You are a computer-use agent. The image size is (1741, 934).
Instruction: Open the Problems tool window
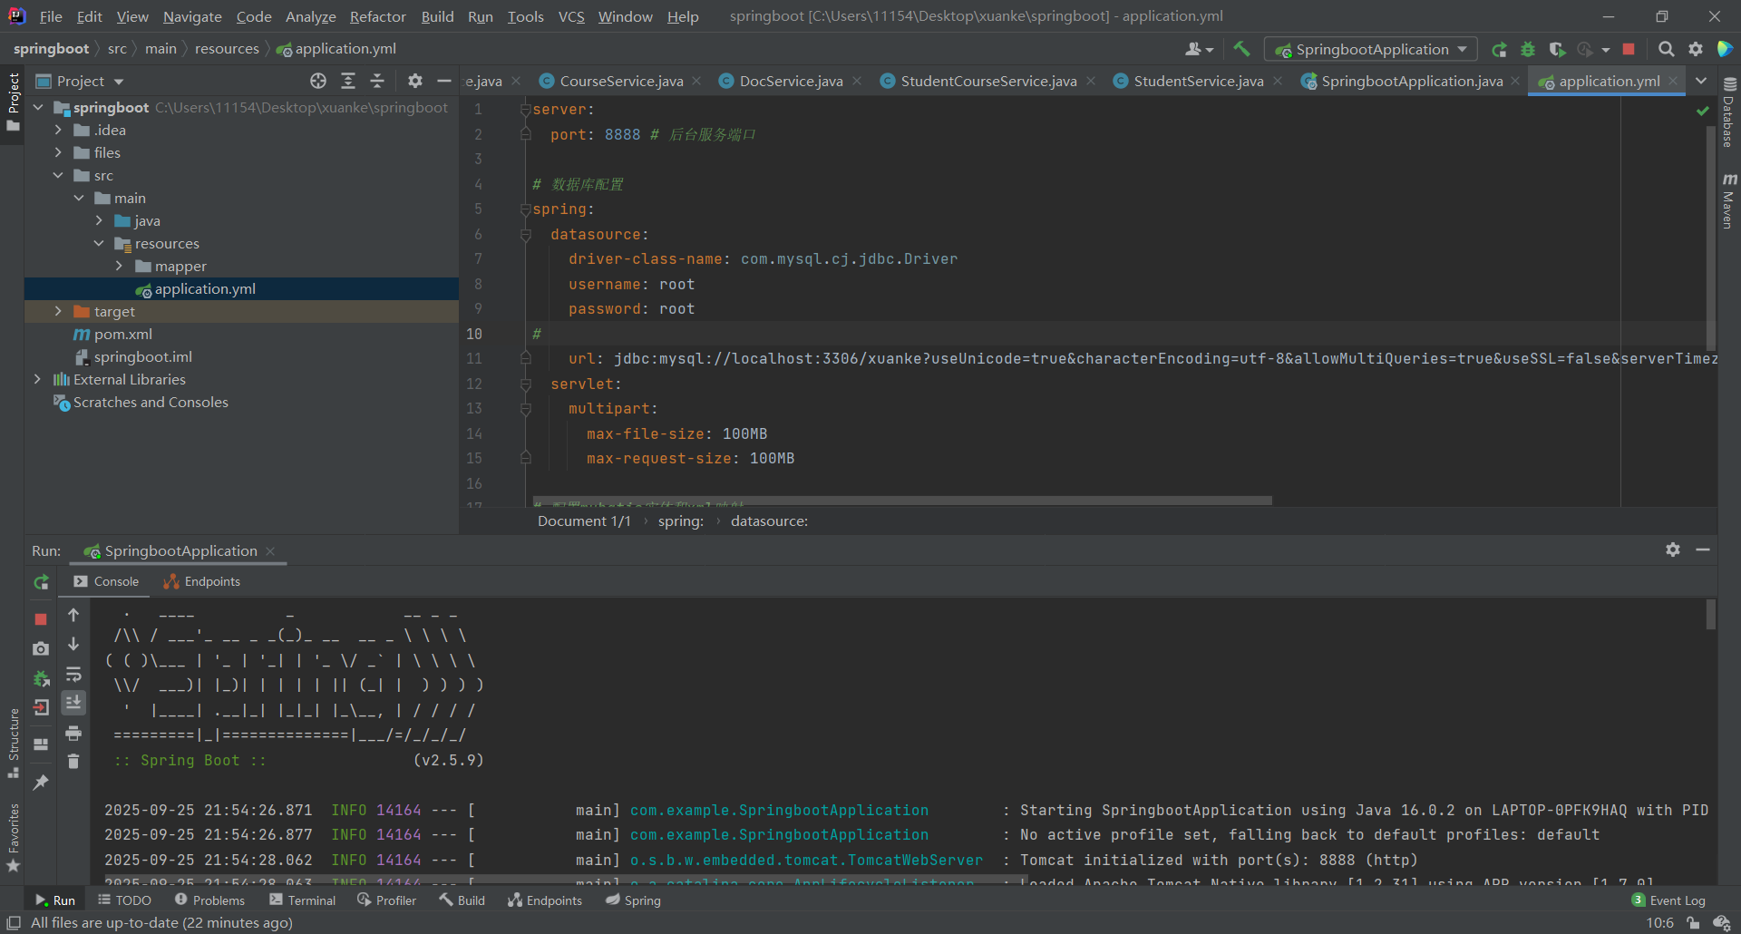click(x=209, y=900)
